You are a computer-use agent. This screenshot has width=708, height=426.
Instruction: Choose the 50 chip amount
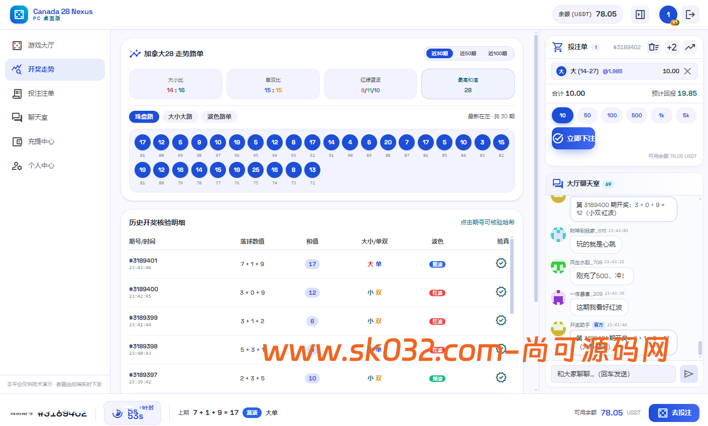pyautogui.click(x=587, y=115)
